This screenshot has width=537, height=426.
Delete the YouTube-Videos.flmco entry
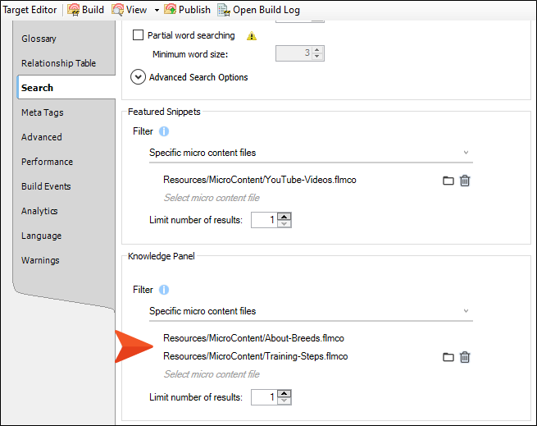pos(465,181)
